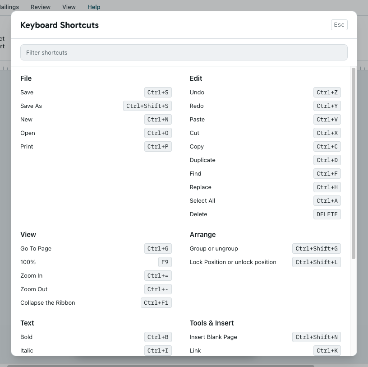Screen dimensions: 368x367
Task: Click the Ctrl+Y key badge for Redo
Action: [327, 106]
